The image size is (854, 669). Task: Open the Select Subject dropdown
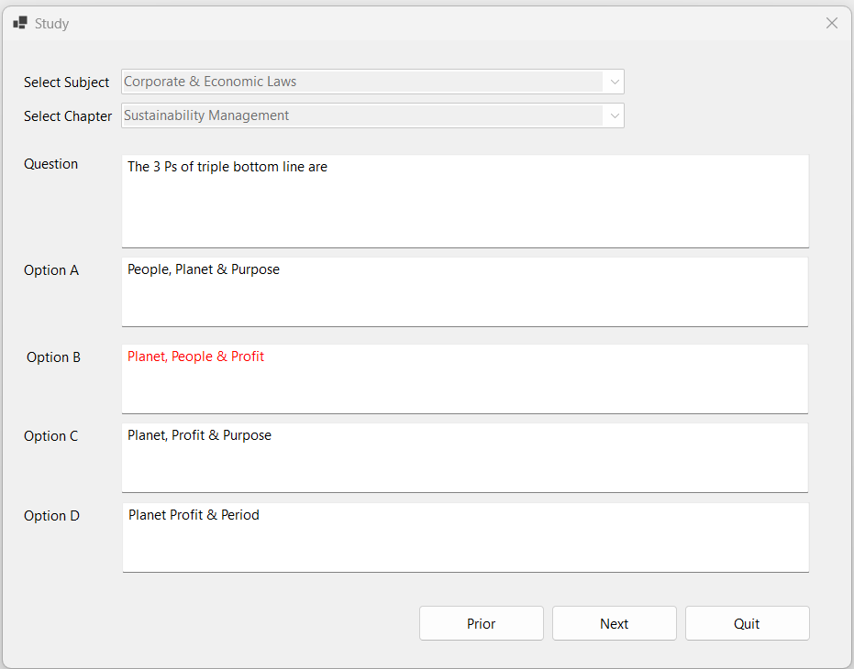(x=613, y=82)
